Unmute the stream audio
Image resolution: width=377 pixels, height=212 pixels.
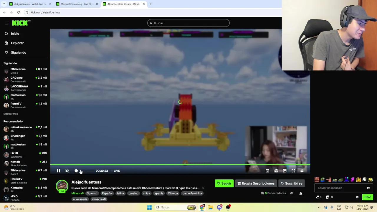click(67, 171)
